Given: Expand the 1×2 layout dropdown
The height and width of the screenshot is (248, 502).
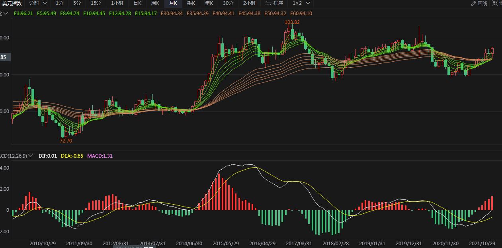Looking at the screenshot, I should pos(307,3).
